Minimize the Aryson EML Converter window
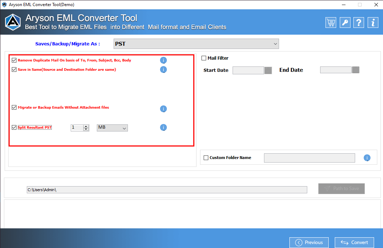This screenshot has height=248, width=383. tap(344, 5)
